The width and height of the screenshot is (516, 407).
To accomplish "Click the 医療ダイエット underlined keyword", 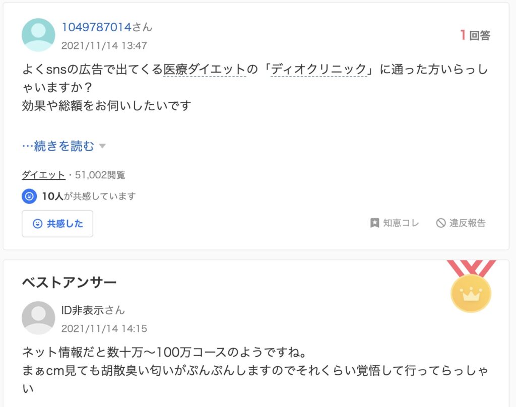I will (x=205, y=70).
